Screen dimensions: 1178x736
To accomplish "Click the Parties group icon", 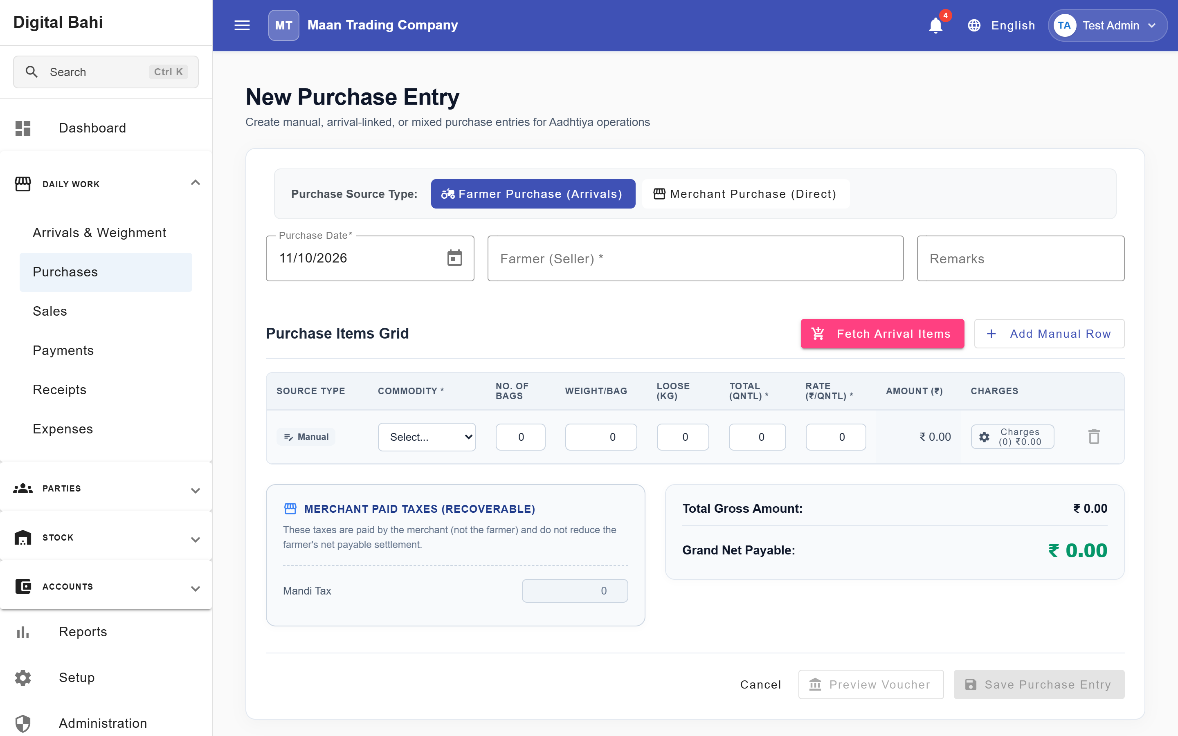I will pos(23,488).
